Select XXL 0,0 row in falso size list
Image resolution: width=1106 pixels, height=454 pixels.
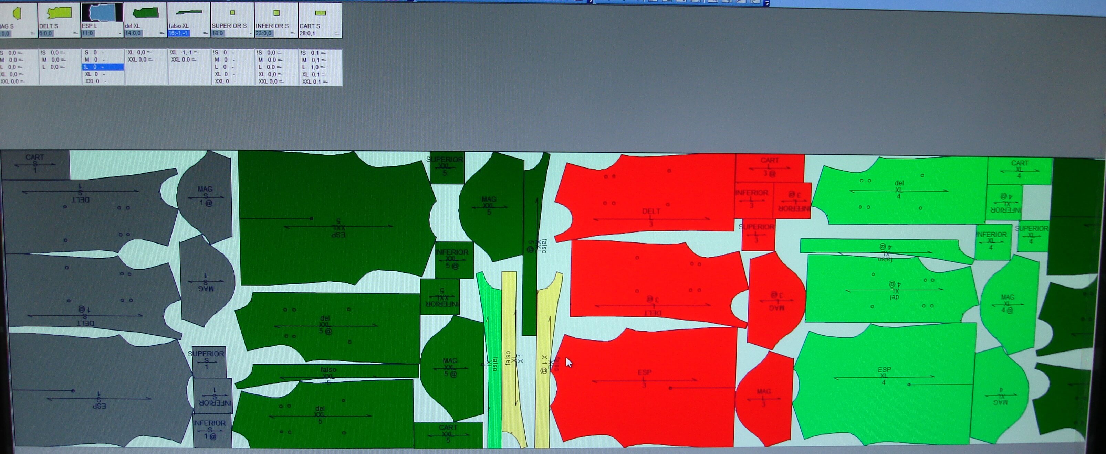pyautogui.click(x=184, y=60)
